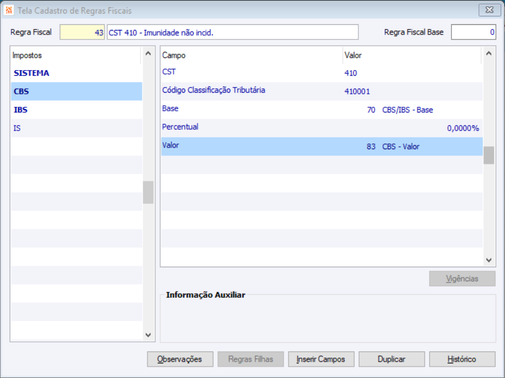This screenshot has width=505, height=378.
Task: Click the fields table scrollbar thumb
Action: (x=489, y=155)
